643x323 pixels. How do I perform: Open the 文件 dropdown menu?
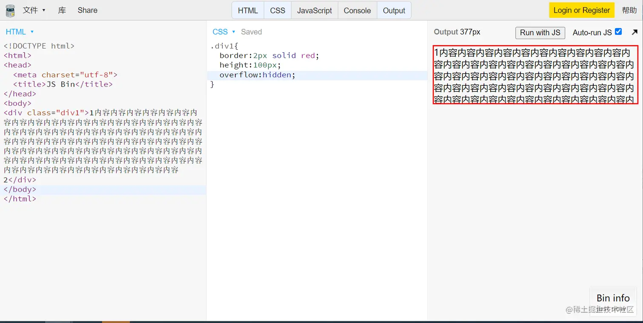[x=34, y=10]
